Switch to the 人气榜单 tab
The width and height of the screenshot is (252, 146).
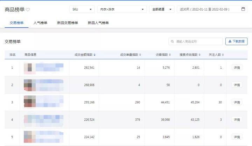pyautogui.click(x=40, y=23)
